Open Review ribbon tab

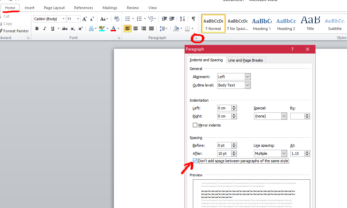click(x=133, y=8)
